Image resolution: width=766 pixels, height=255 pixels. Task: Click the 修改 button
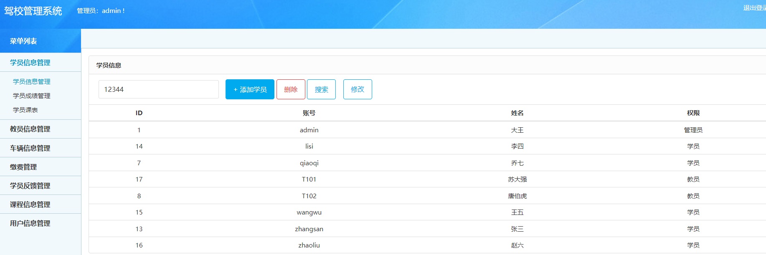[358, 89]
